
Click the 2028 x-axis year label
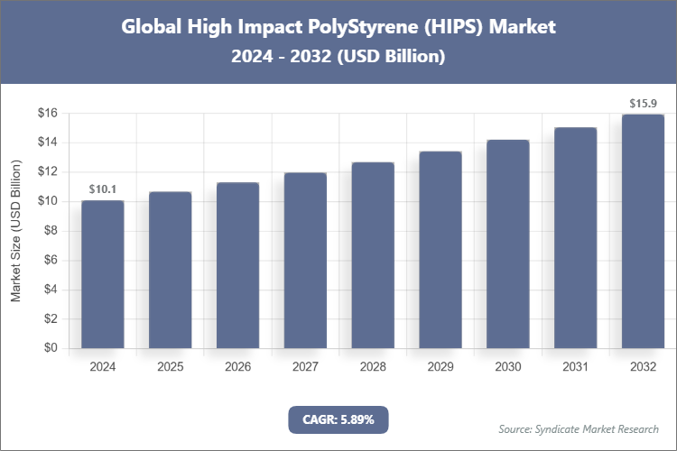[373, 367]
